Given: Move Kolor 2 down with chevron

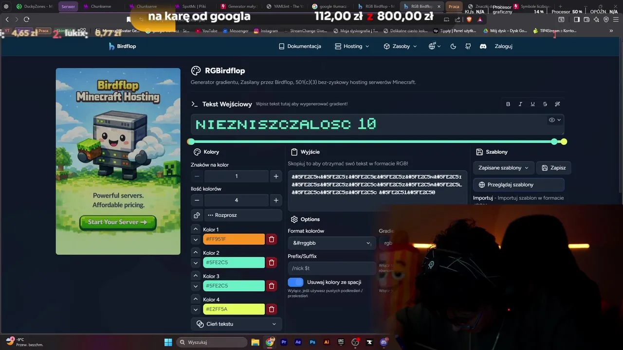Looking at the screenshot, I should 196,263.
